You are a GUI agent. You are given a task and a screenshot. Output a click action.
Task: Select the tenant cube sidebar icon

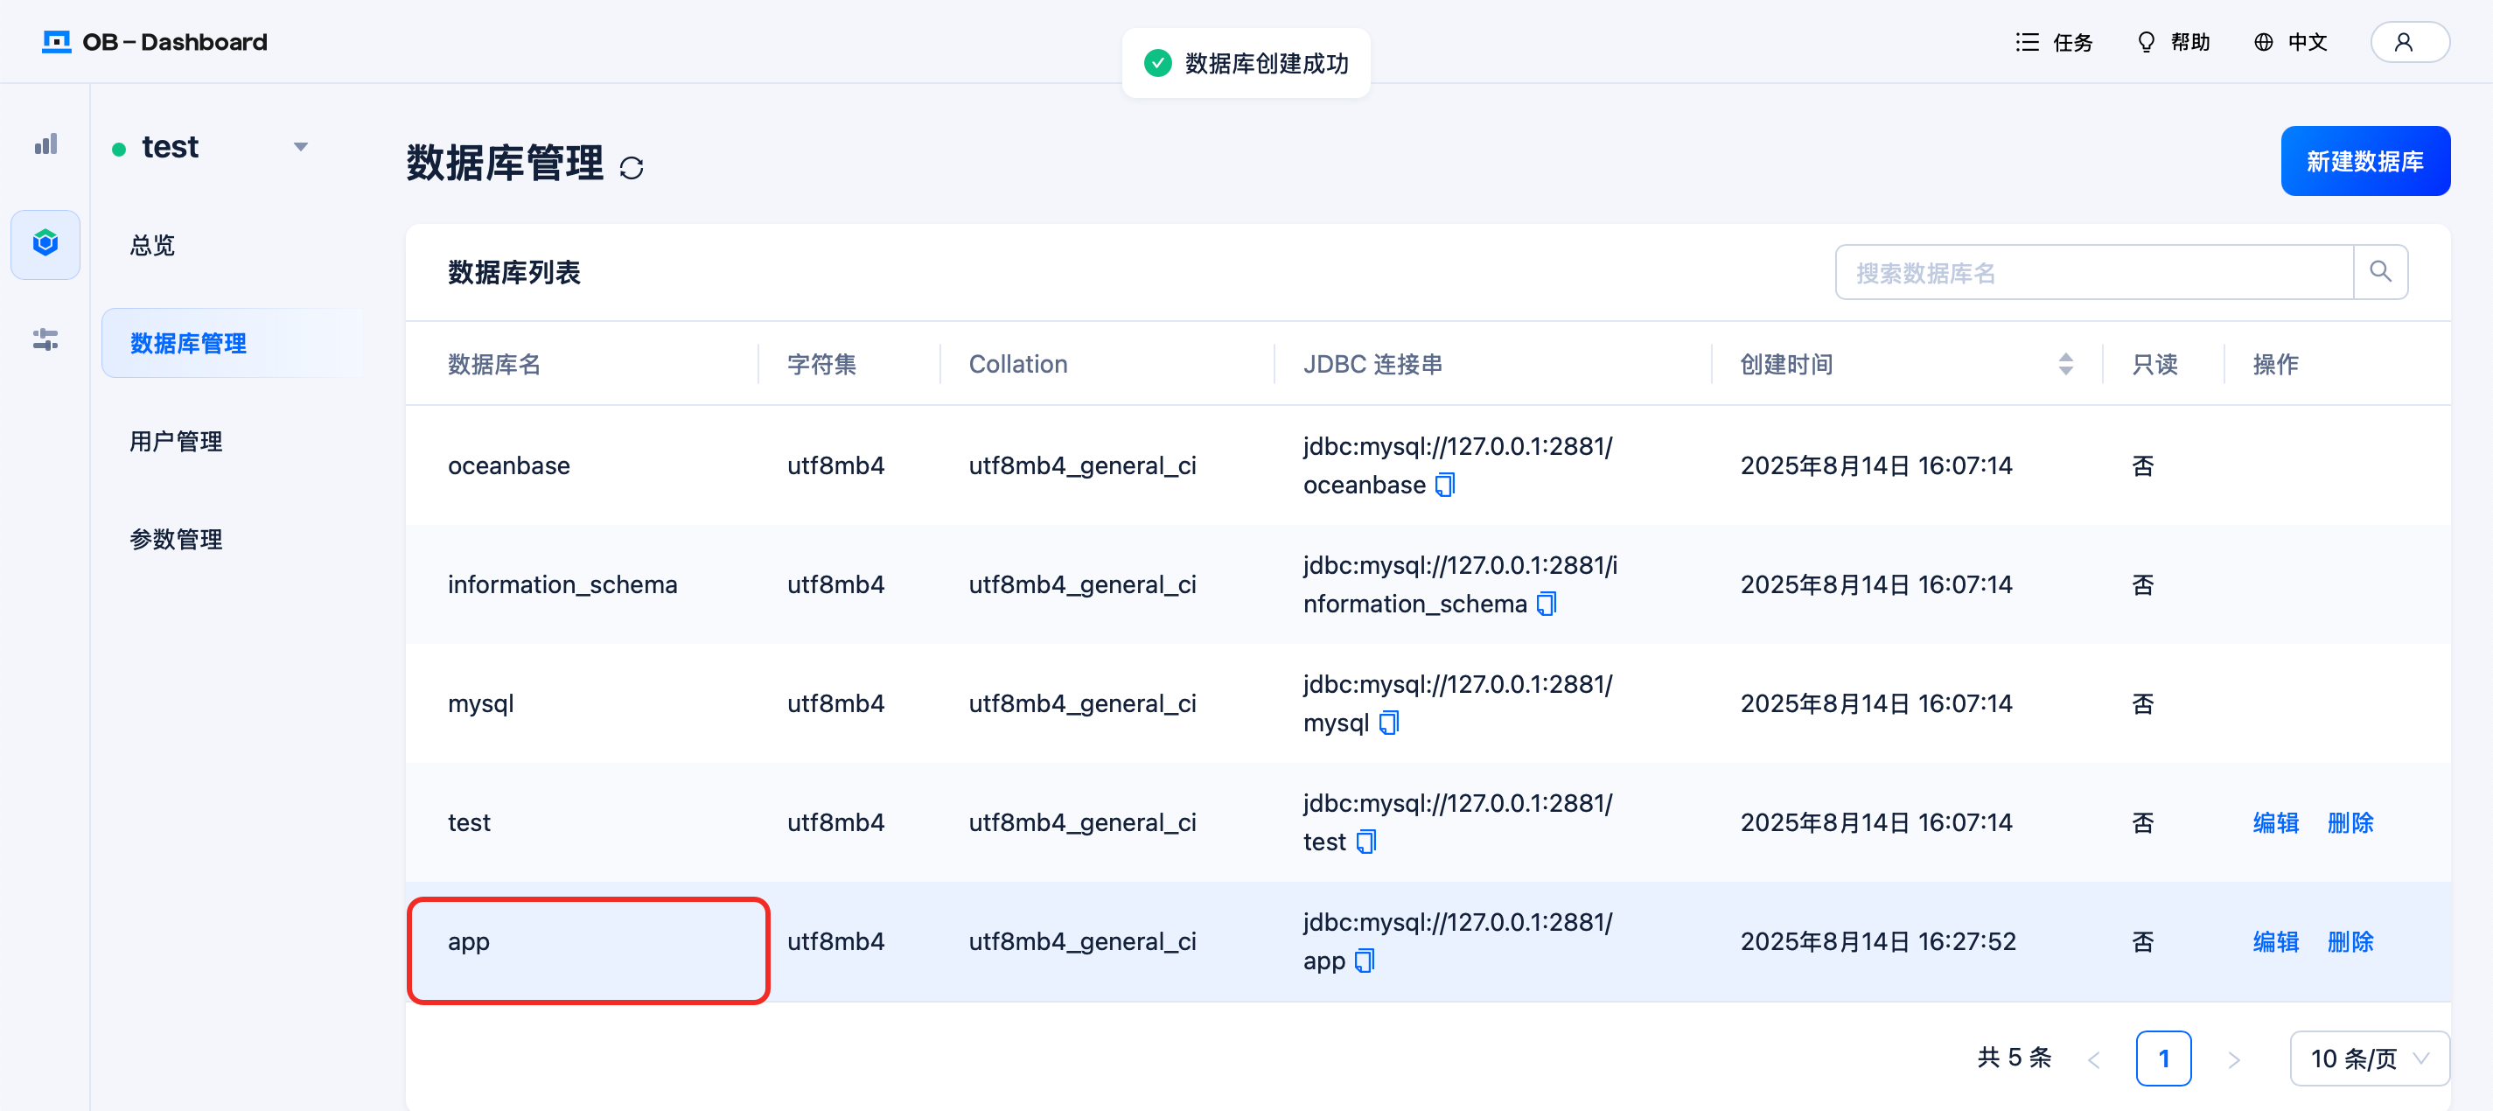[45, 243]
